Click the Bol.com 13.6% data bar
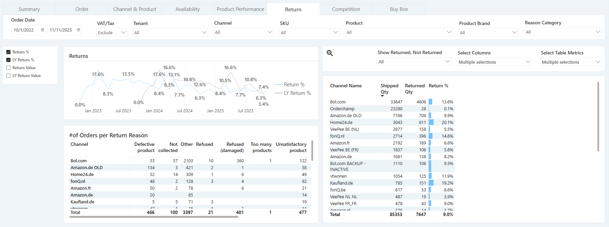Viewport: 609px width, 227px height. (x=431, y=102)
